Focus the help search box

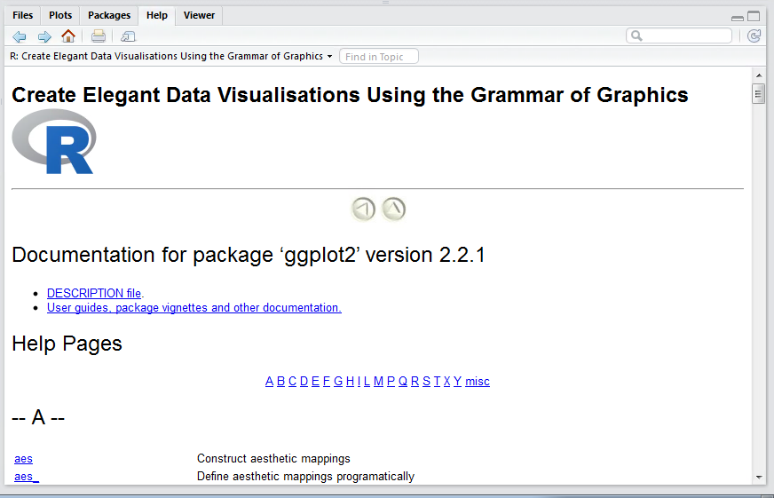pos(679,36)
